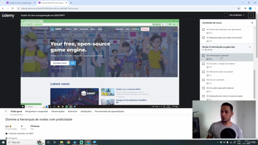Click the taskbar volume icon
This screenshot has height=145, width=258.
[224, 142]
